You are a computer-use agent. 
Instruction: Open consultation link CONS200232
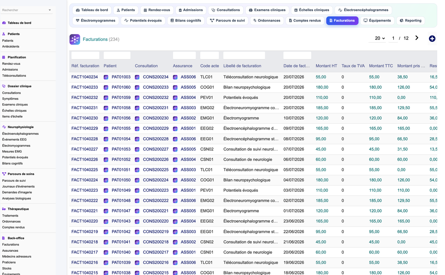click(156, 98)
